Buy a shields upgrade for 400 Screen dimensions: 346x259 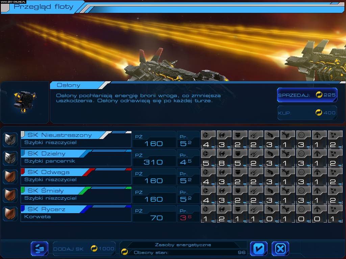(x=307, y=113)
